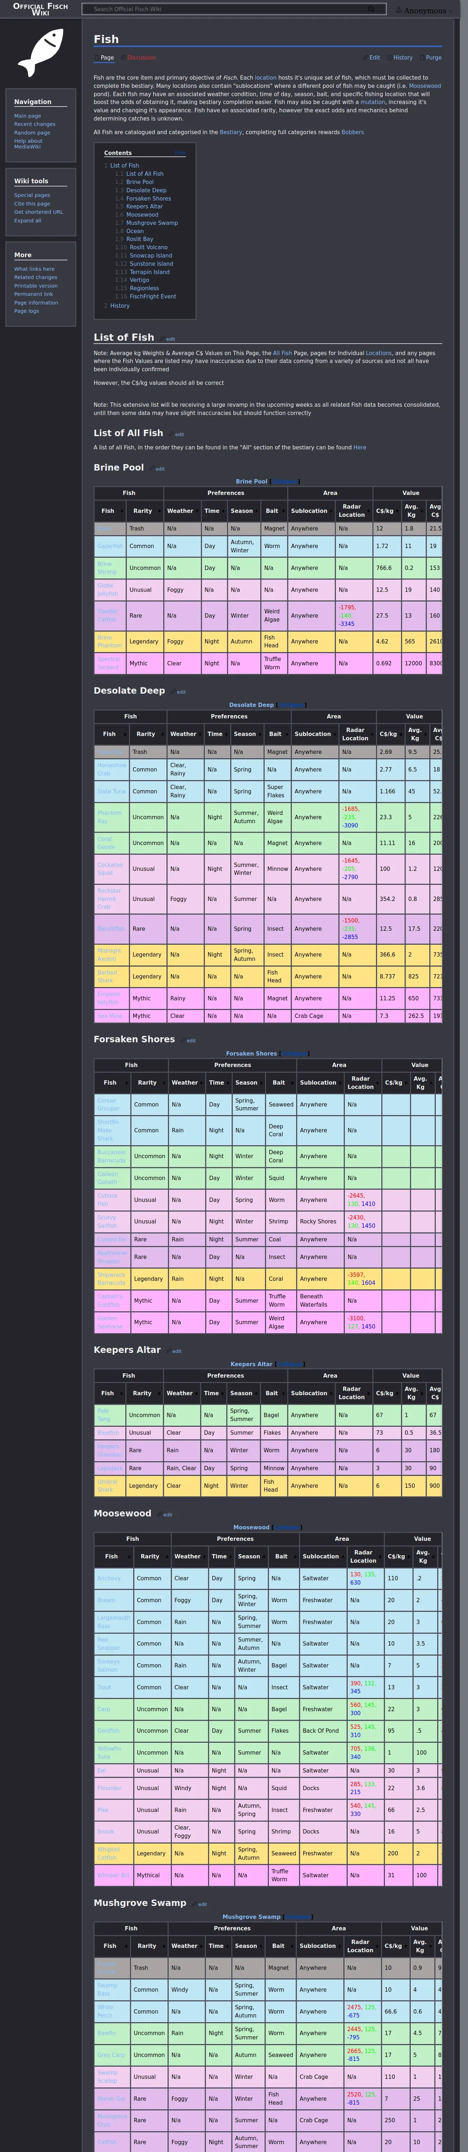
Task: Open Random page from Navigation
Action: coord(32,133)
